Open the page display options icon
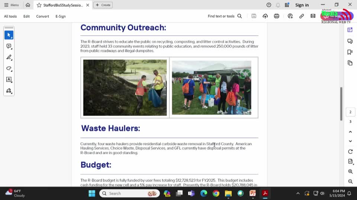357x200 pixels. pos(350,161)
